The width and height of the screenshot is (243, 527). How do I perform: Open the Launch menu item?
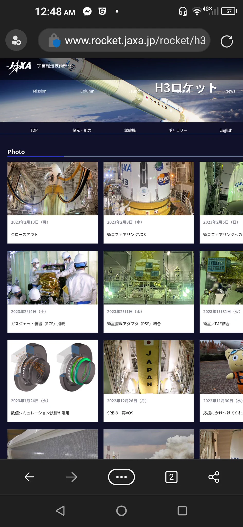click(135, 91)
